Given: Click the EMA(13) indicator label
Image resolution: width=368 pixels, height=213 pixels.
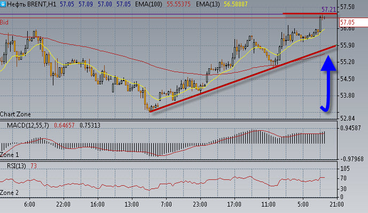Looking at the screenshot, I should [208, 4].
